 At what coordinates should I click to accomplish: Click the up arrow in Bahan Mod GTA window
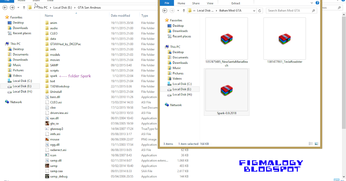pyautogui.click(x=184, y=11)
